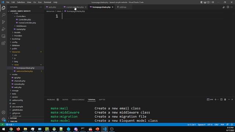Open the Help menu
The image size is (235, 132).
pos(55,2)
